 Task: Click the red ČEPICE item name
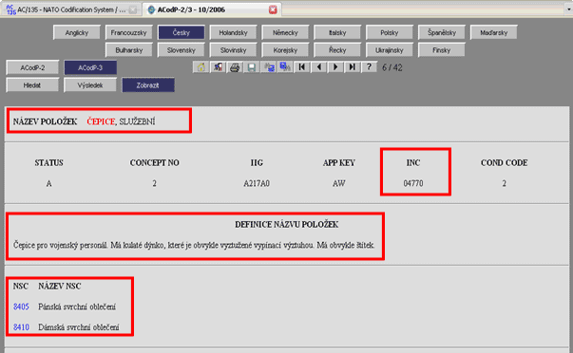[101, 121]
